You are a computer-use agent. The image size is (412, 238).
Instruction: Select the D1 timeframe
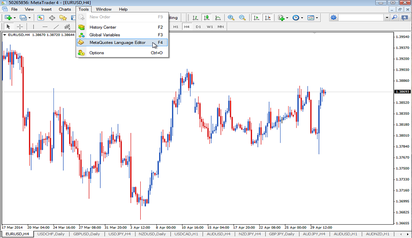click(198, 27)
